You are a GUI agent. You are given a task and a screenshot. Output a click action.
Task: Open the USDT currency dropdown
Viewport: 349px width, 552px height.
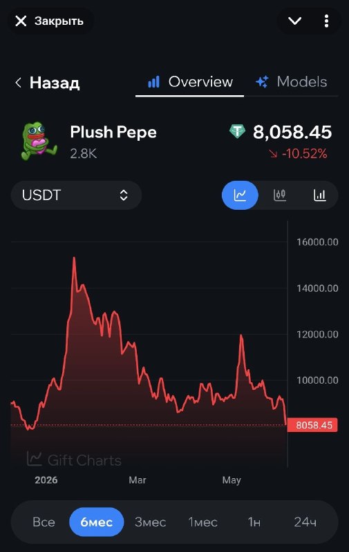tap(76, 195)
